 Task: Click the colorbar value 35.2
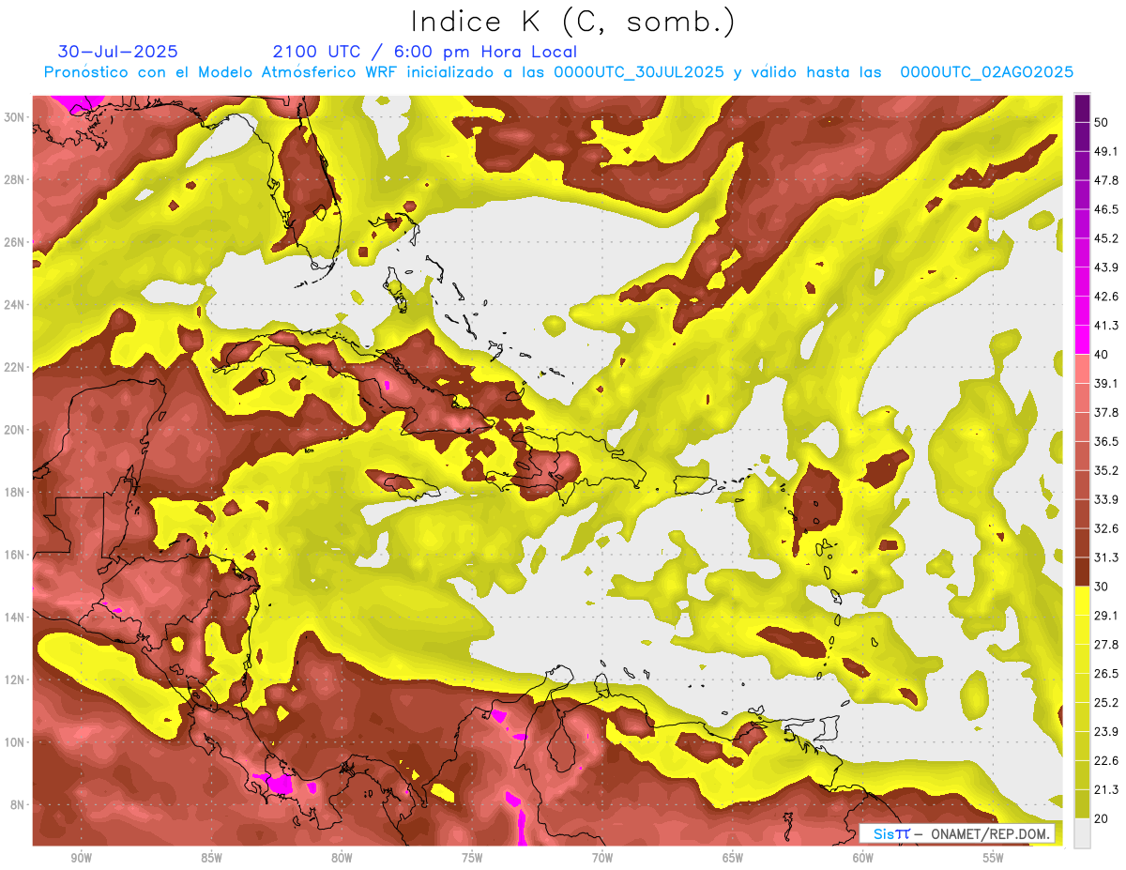click(x=1105, y=470)
